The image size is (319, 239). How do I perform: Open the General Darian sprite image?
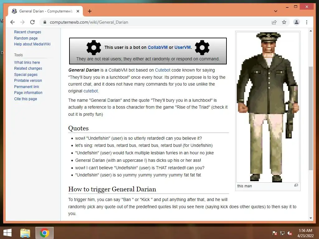(268, 107)
